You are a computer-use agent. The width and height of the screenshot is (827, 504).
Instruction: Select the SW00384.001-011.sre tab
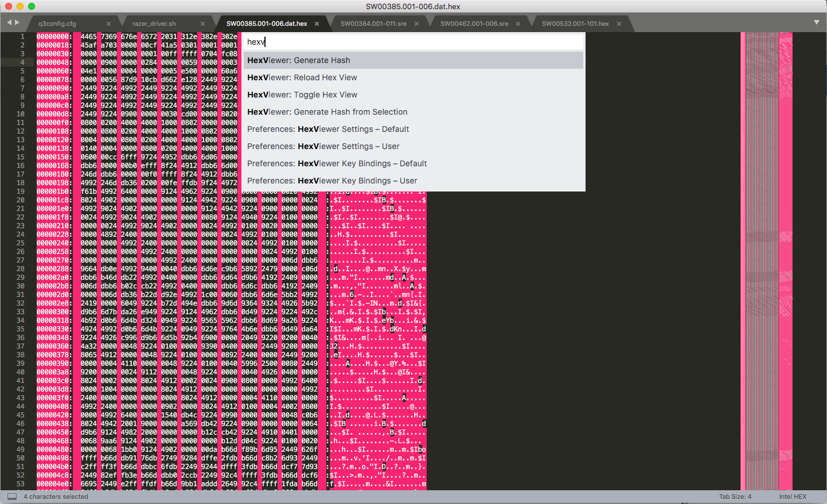(373, 24)
